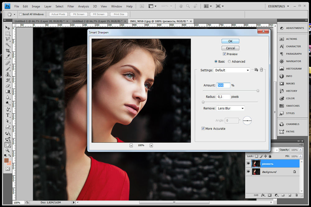Switch to Untitled-2 document tab
This screenshot has height=207, width=311.
(x=97, y=21)
